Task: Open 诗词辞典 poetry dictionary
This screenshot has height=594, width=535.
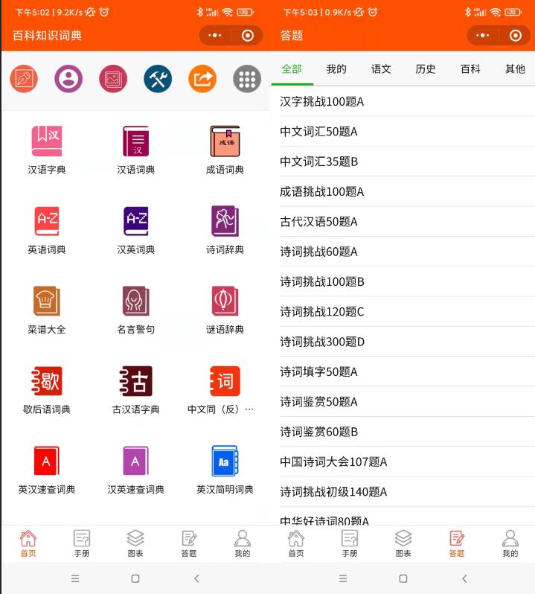Action: click(225, 230)
